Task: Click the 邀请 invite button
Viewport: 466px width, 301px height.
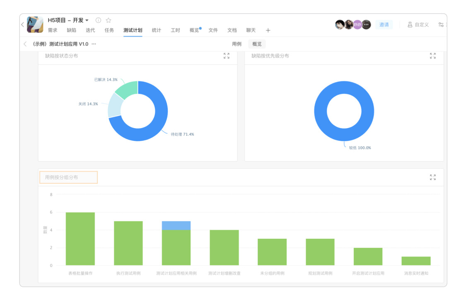Action: (x=384, y=25)
